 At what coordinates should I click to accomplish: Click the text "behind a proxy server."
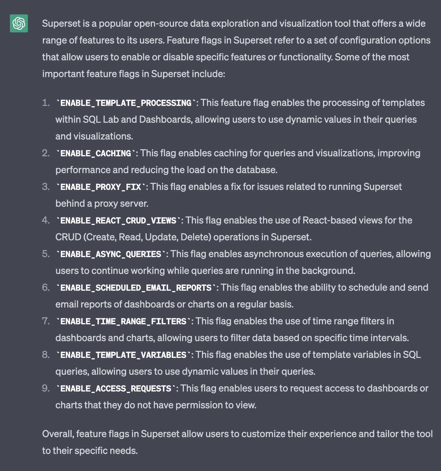(x=102, y=204)
